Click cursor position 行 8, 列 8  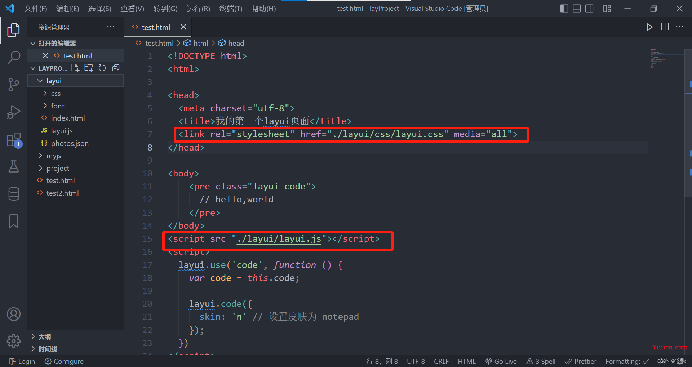pyautogui.click(x=382, y=361)
